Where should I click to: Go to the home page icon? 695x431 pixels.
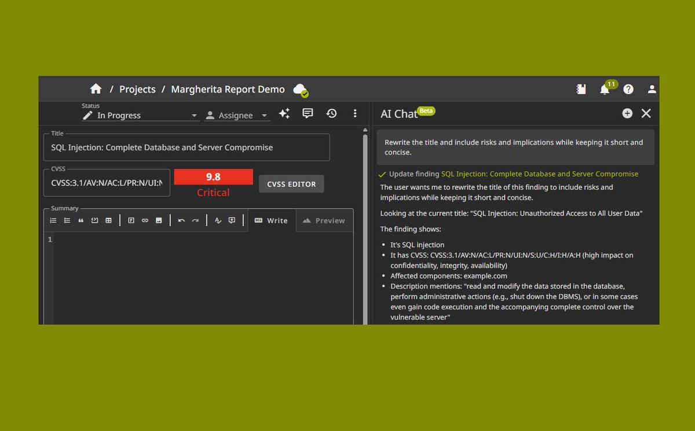96,89
